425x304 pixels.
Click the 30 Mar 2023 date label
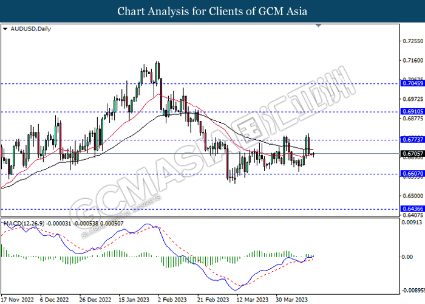[x=291, y=300]
